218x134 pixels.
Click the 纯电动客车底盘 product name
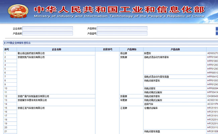(152, 131)
